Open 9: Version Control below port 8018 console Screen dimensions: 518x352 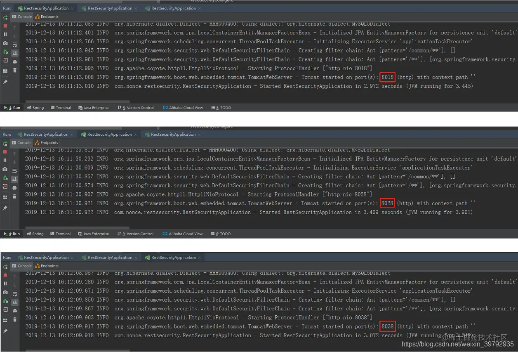click(136, 108)
